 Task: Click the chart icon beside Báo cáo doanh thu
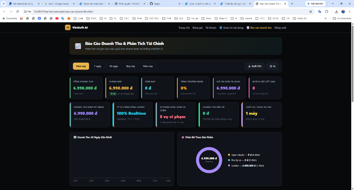pos(248,28)
